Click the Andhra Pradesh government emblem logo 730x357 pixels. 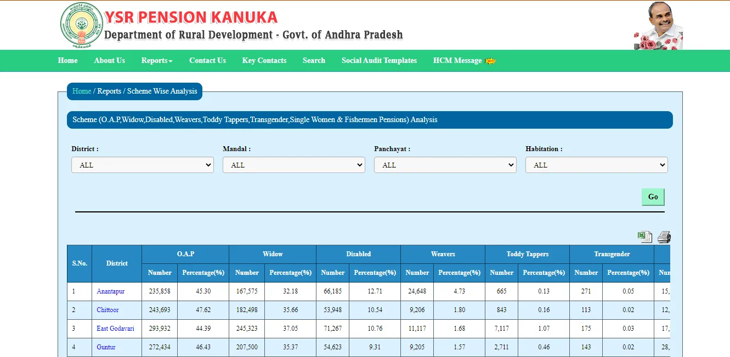[x=81, y=25]
